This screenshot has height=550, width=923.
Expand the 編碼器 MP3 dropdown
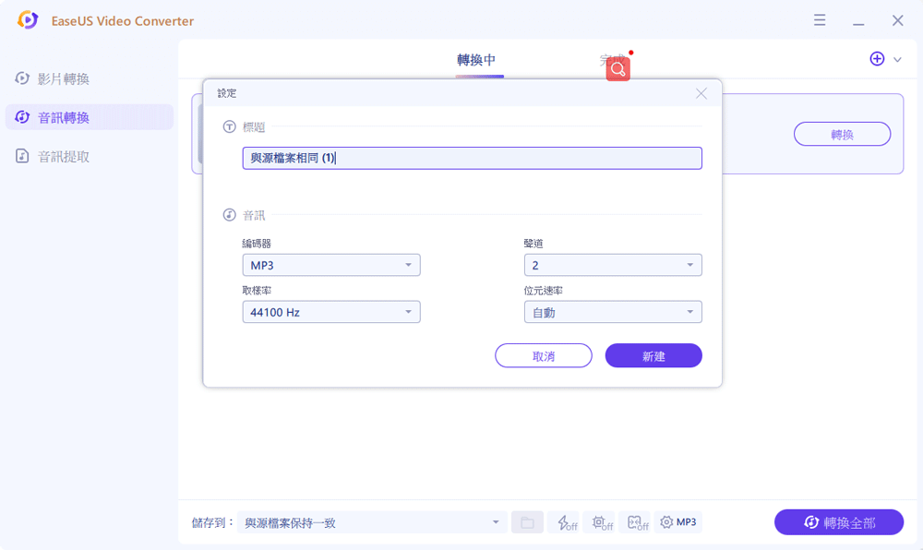[x=330, y=266]
